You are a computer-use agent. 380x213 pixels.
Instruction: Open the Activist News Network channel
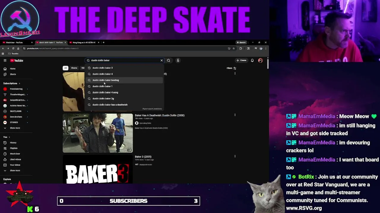15,106
